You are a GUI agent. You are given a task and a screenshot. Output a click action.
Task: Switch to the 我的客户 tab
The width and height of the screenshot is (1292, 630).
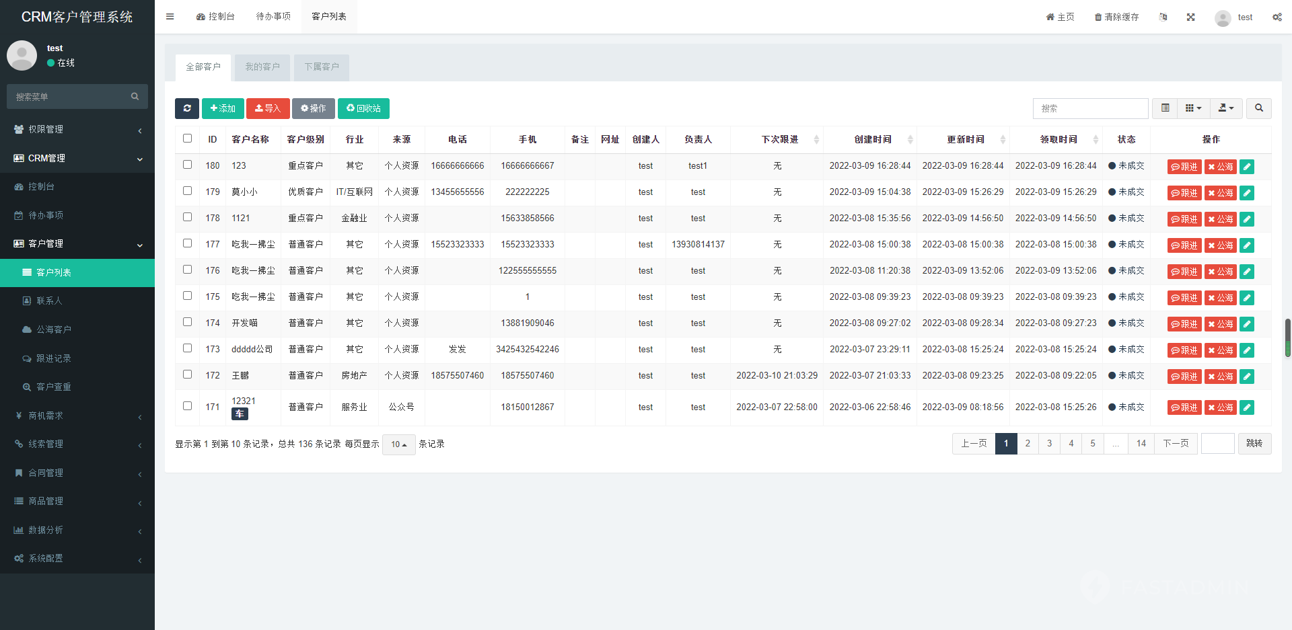[262, 67]
